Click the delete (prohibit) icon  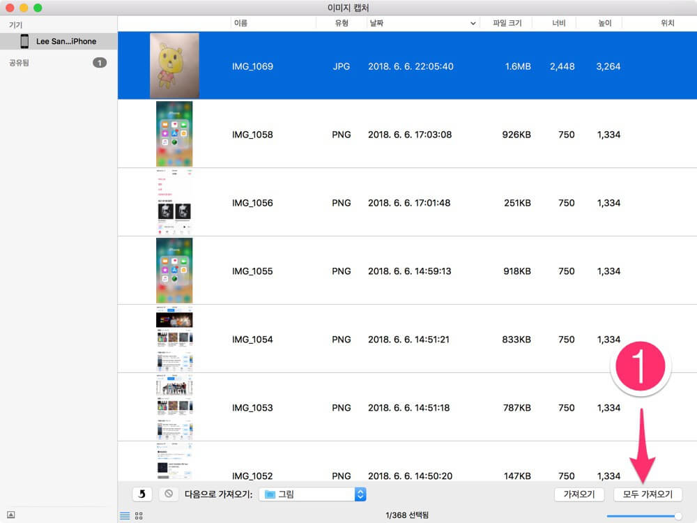pyautogui.click(x=169, y=494)
